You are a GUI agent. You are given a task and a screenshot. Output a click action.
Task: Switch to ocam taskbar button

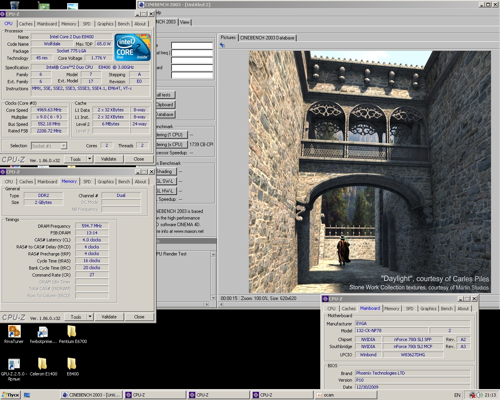tap(346, 395)
